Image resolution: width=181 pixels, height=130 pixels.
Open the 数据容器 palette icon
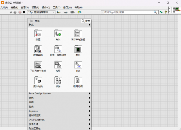click(38, 49)
